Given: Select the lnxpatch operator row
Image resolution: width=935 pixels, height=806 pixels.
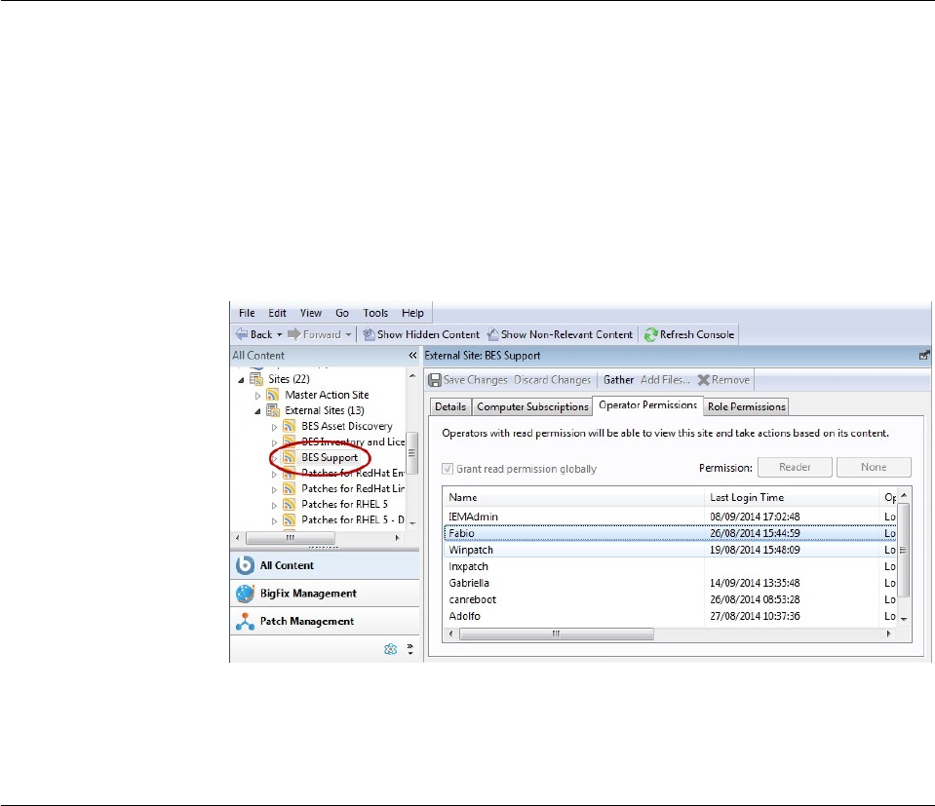Looking at the screenshot, I should 670,566.
